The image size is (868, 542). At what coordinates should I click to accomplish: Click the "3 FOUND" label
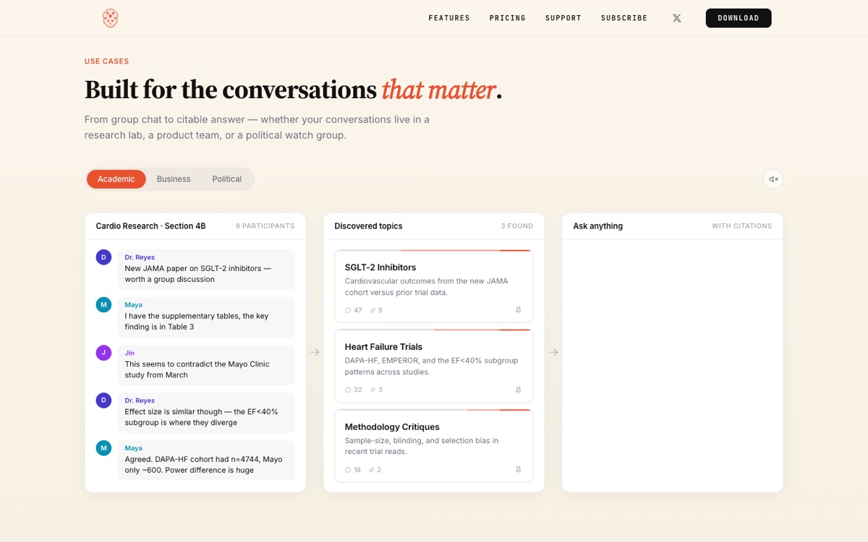pos(517,226)
